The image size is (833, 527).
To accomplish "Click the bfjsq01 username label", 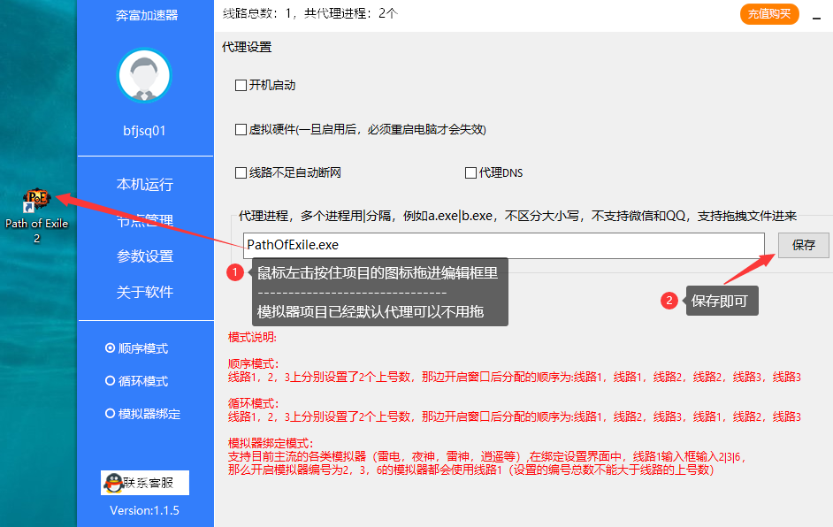I will [x=145, y=131].
